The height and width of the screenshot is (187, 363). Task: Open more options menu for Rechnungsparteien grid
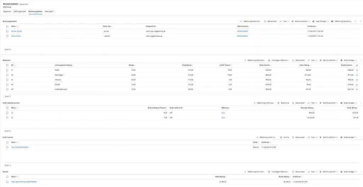pyautogui.click(x=360, y=21)
